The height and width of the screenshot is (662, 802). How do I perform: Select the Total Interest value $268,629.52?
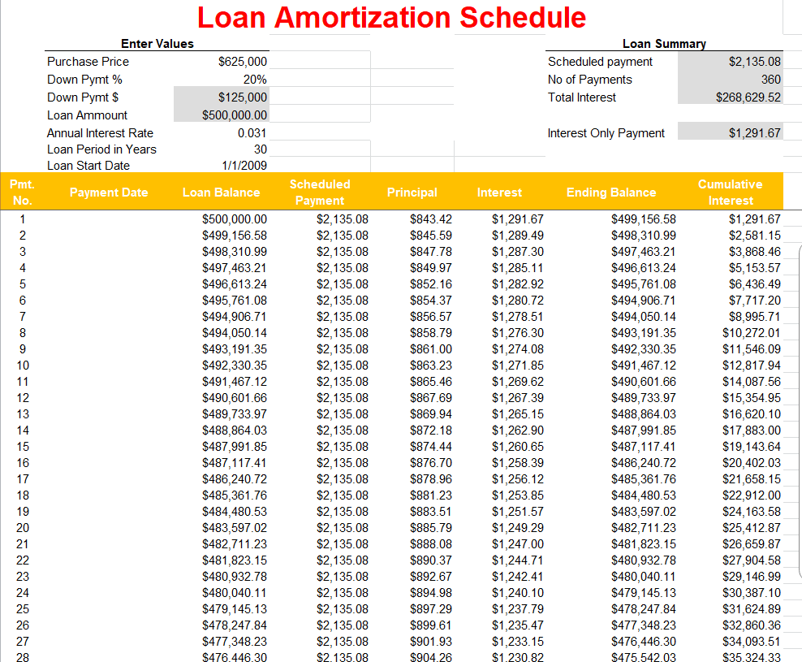748,97
